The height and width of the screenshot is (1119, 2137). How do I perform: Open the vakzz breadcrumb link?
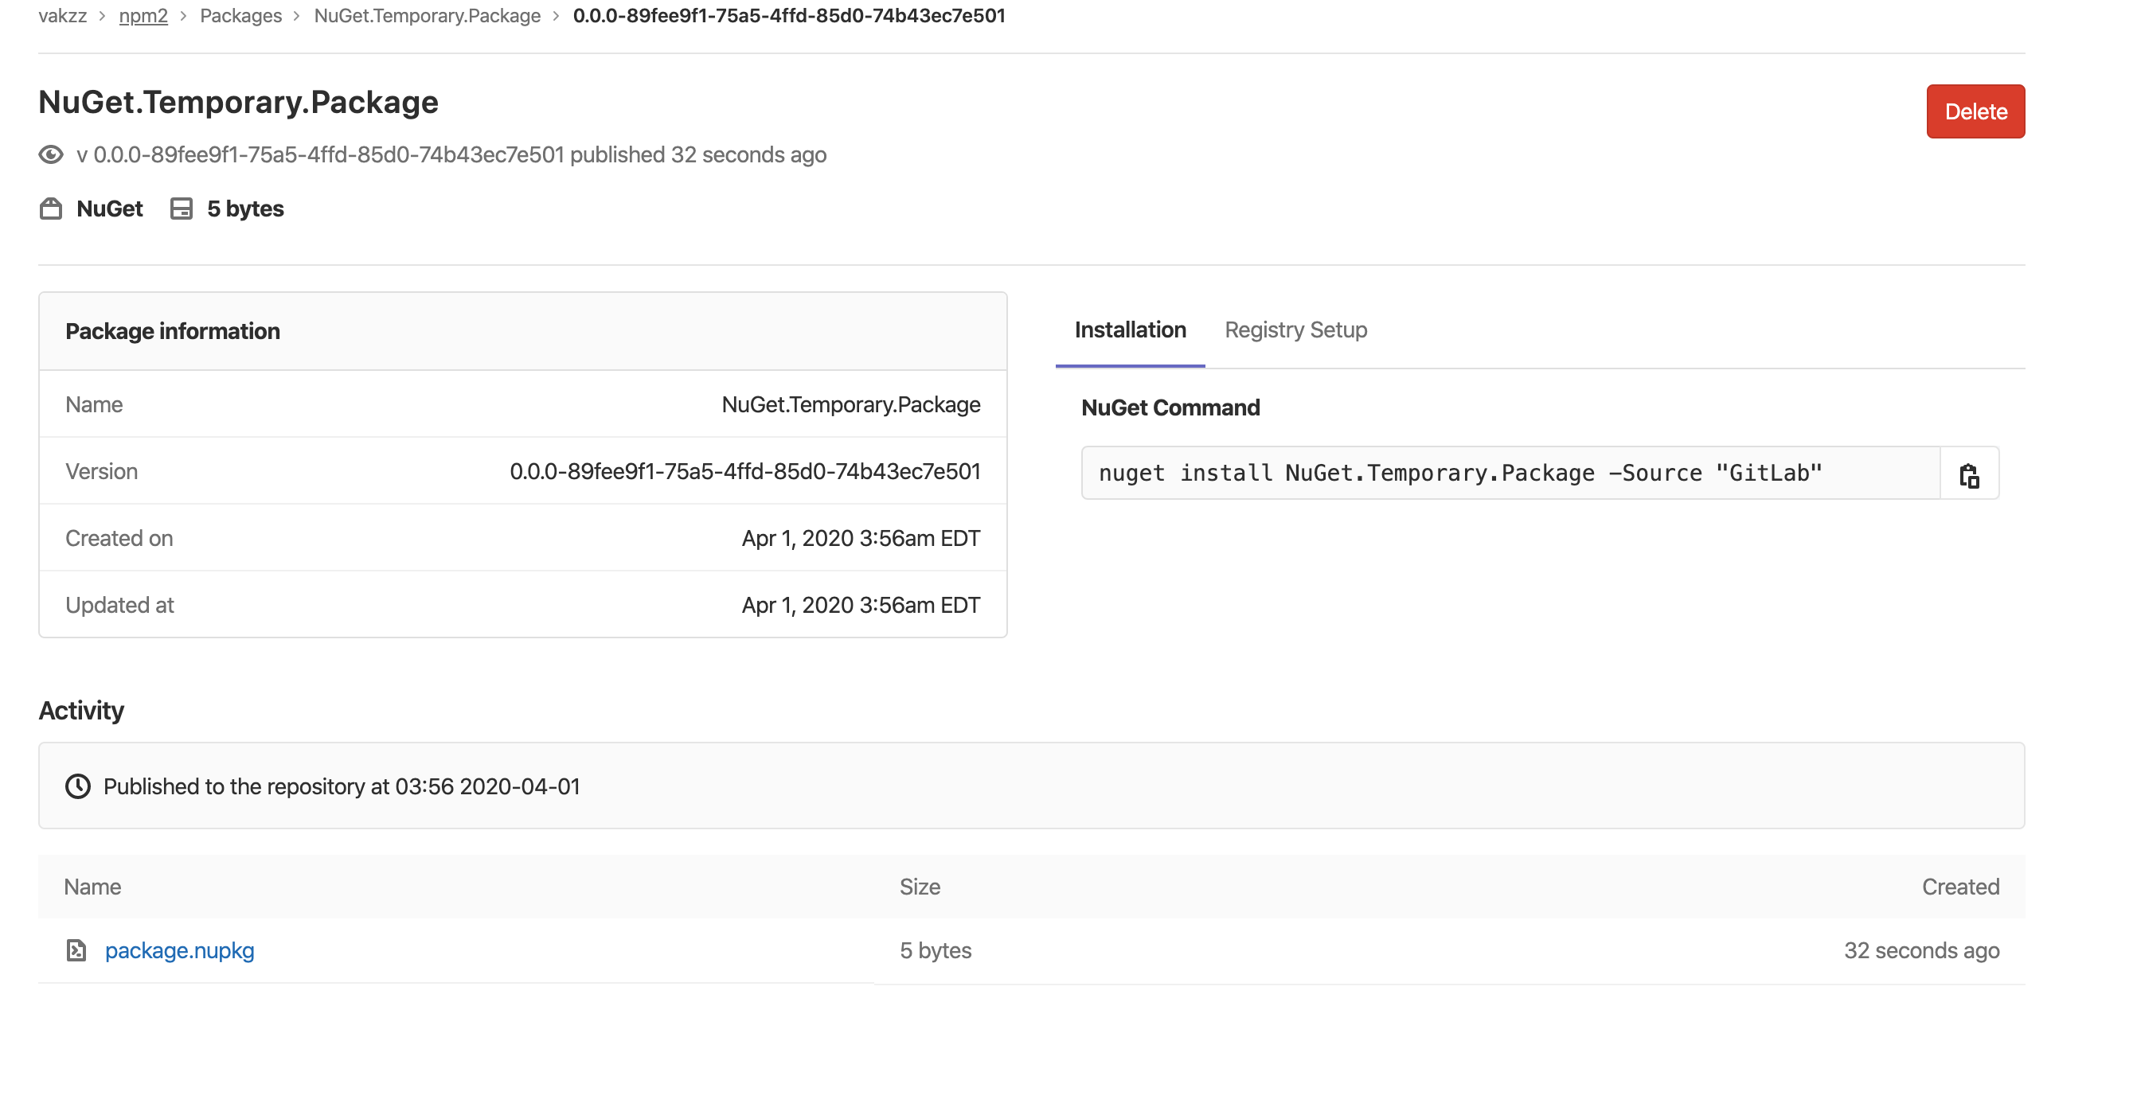pyautogui.click(x=62, y=16)
